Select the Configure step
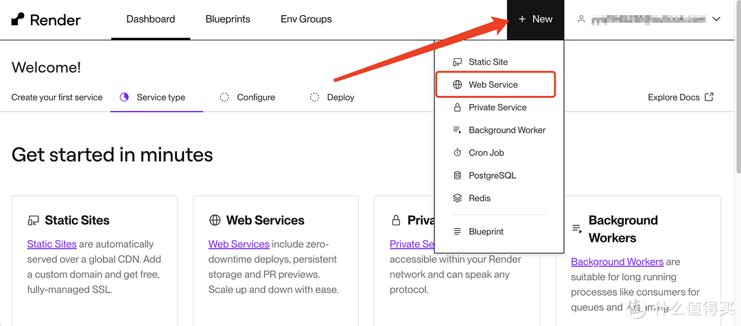Screen dimensions: 741x326 click(255, 97)
